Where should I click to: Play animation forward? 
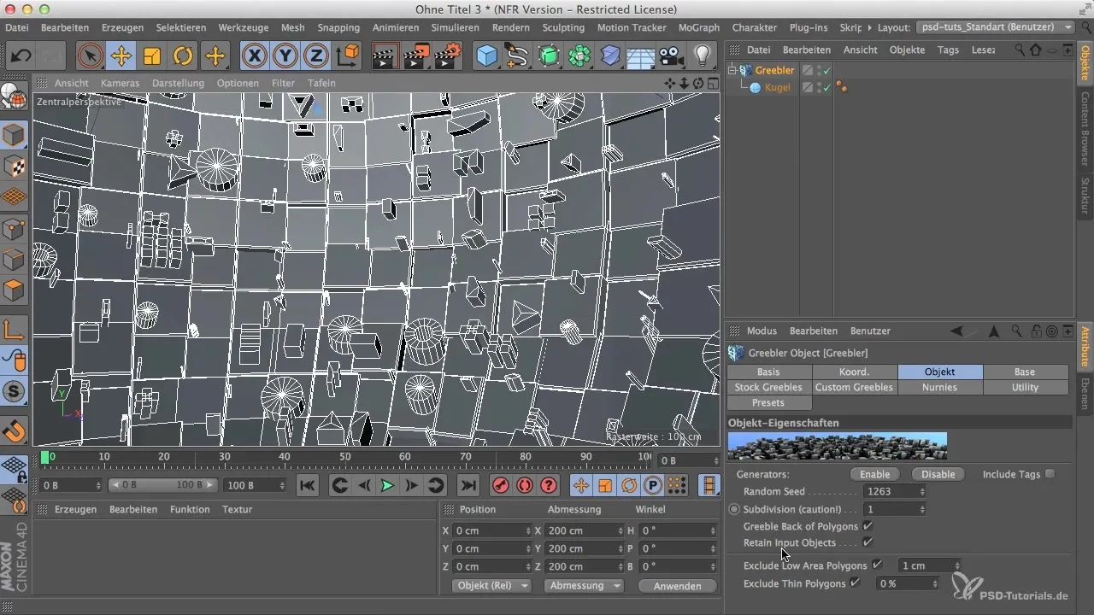click(387, 485)
